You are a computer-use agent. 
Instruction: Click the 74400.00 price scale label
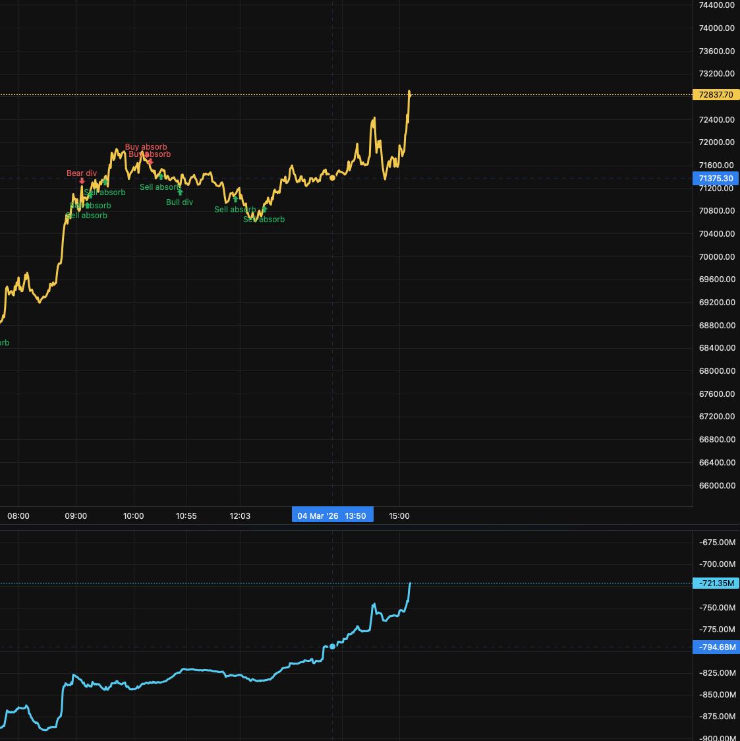click(716, 5)
